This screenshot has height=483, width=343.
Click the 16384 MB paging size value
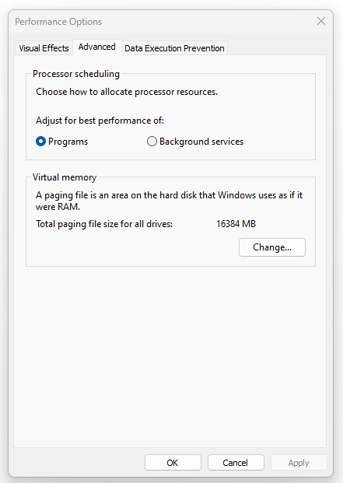[x=236, y=224]
